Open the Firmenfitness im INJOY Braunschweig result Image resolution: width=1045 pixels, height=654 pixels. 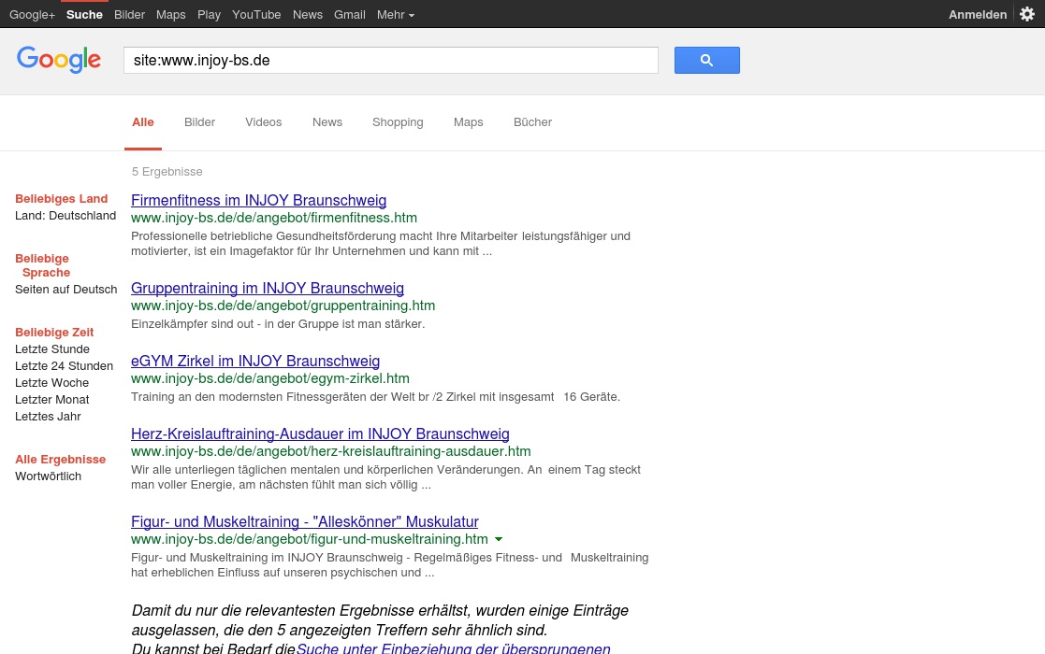258,200
